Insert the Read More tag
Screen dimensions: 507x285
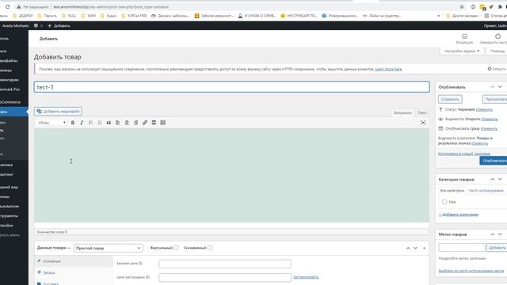(154, 123)
